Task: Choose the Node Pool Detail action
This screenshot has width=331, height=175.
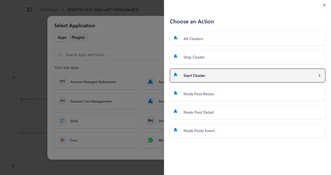Action: point(247,112)
